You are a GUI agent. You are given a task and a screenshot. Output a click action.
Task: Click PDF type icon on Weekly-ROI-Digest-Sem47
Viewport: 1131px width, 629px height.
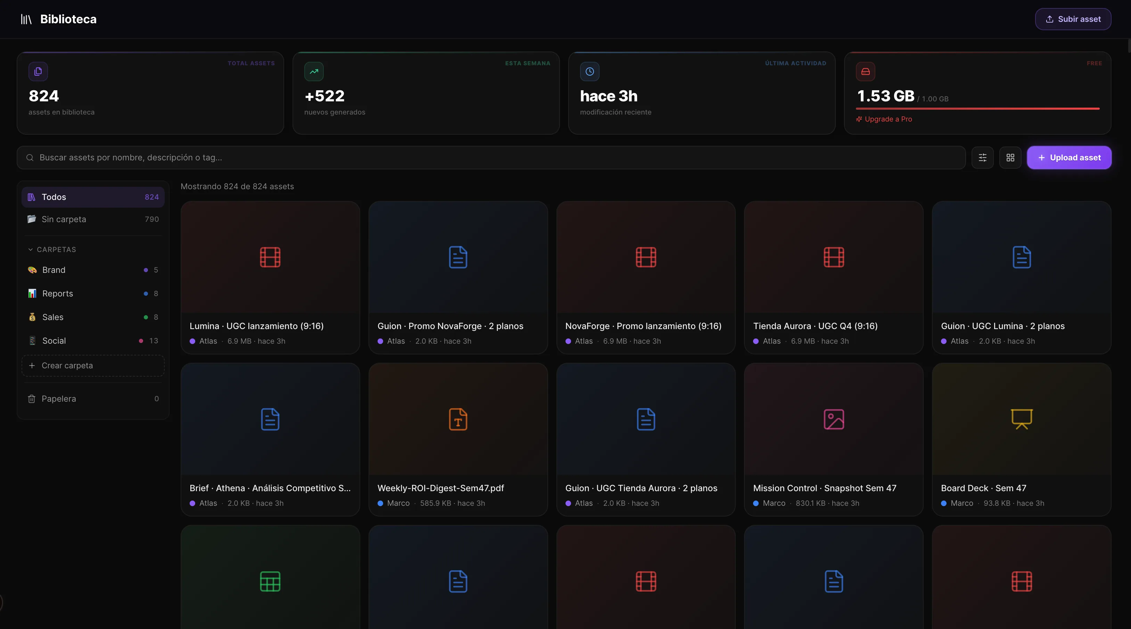tap(458, 419)
